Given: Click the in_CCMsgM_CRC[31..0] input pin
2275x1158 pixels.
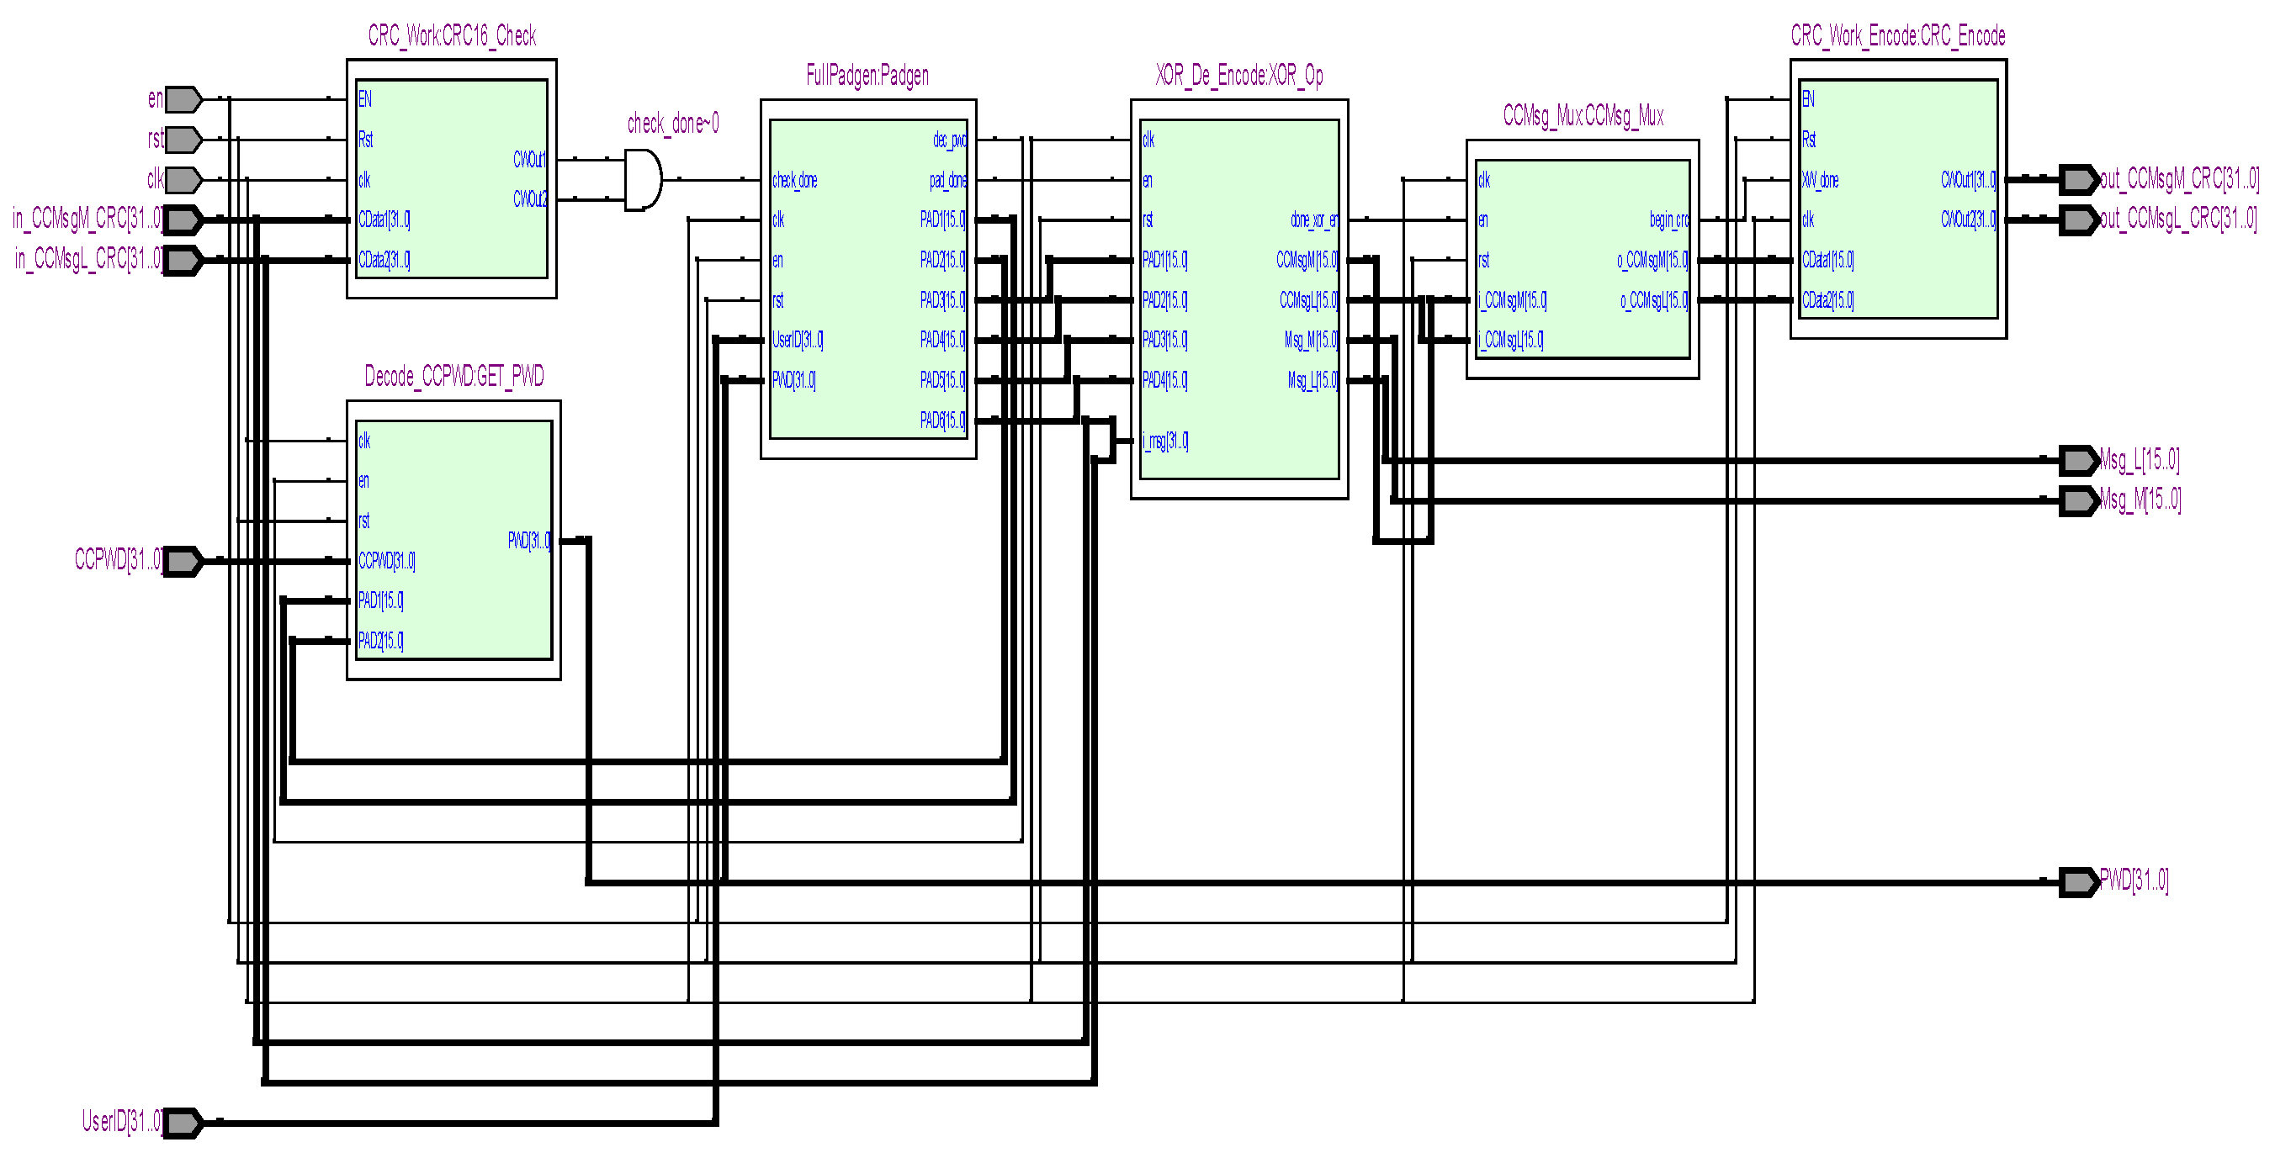Looking at the screenshot, I should point(183,219).
